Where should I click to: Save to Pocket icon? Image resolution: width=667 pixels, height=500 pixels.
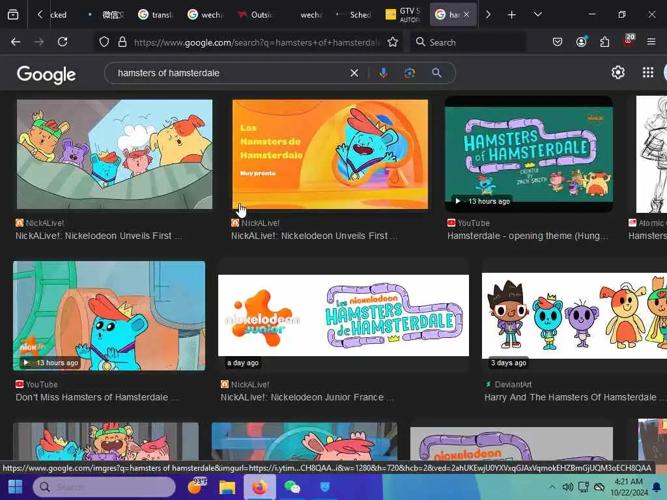[x=558, y=42]
